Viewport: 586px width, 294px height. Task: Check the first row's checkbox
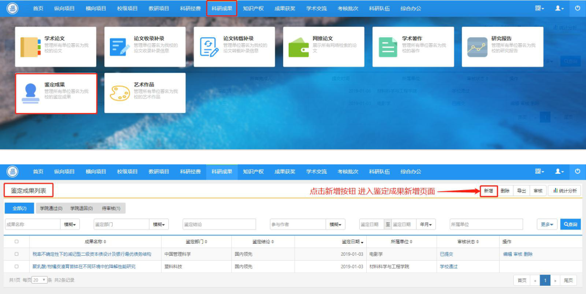tap(16, 254)
